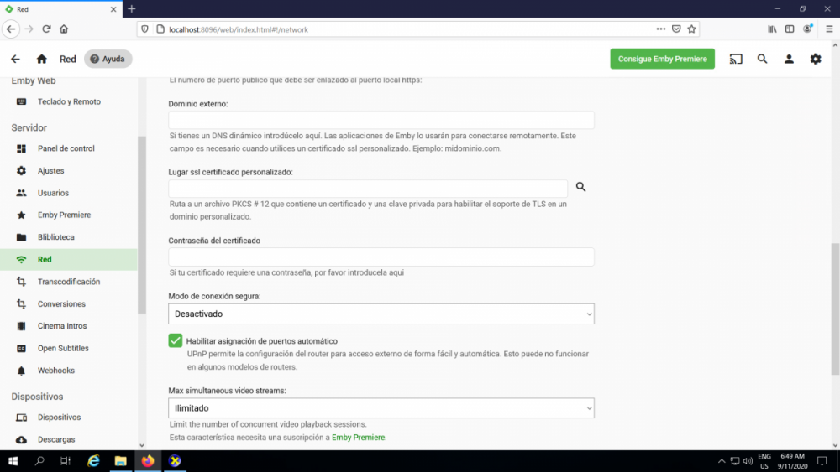Click the Transcodificación sidebar icon
Viewport: 840px width, 472px height.
[x=22, y=282]
